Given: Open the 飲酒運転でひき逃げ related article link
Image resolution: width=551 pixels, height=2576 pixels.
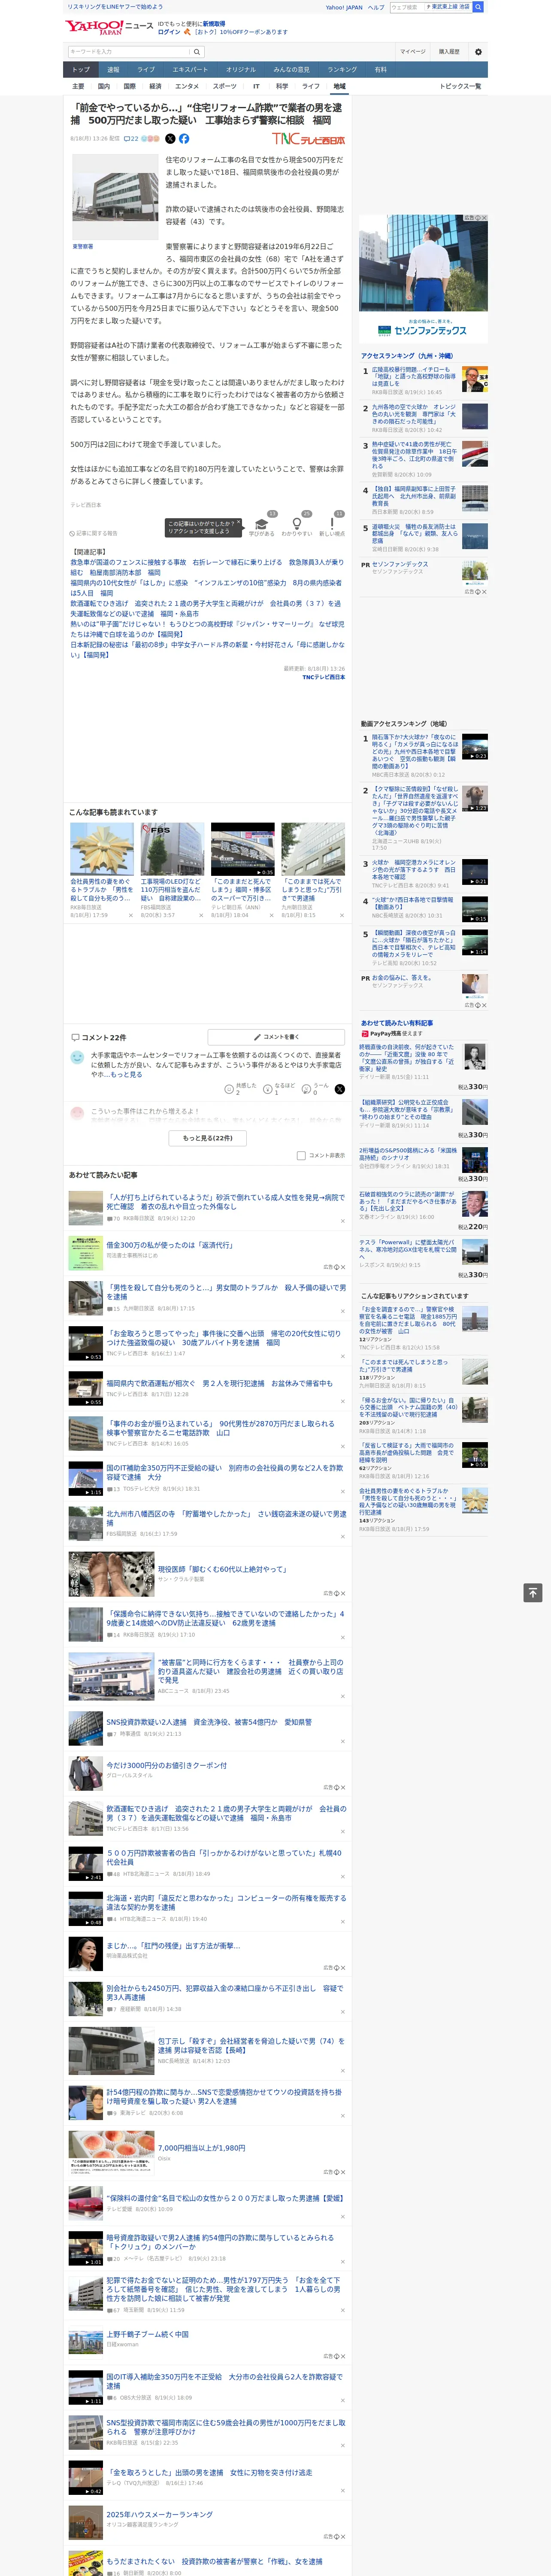Looking at the screenshot, I should click(207, 609).
